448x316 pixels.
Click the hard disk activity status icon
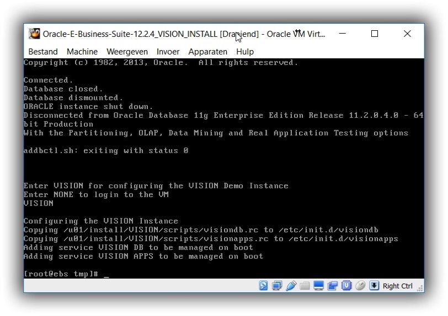pyautogui.click(x=263, y=286)
